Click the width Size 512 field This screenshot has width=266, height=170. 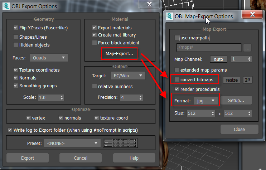coord(201,113)
